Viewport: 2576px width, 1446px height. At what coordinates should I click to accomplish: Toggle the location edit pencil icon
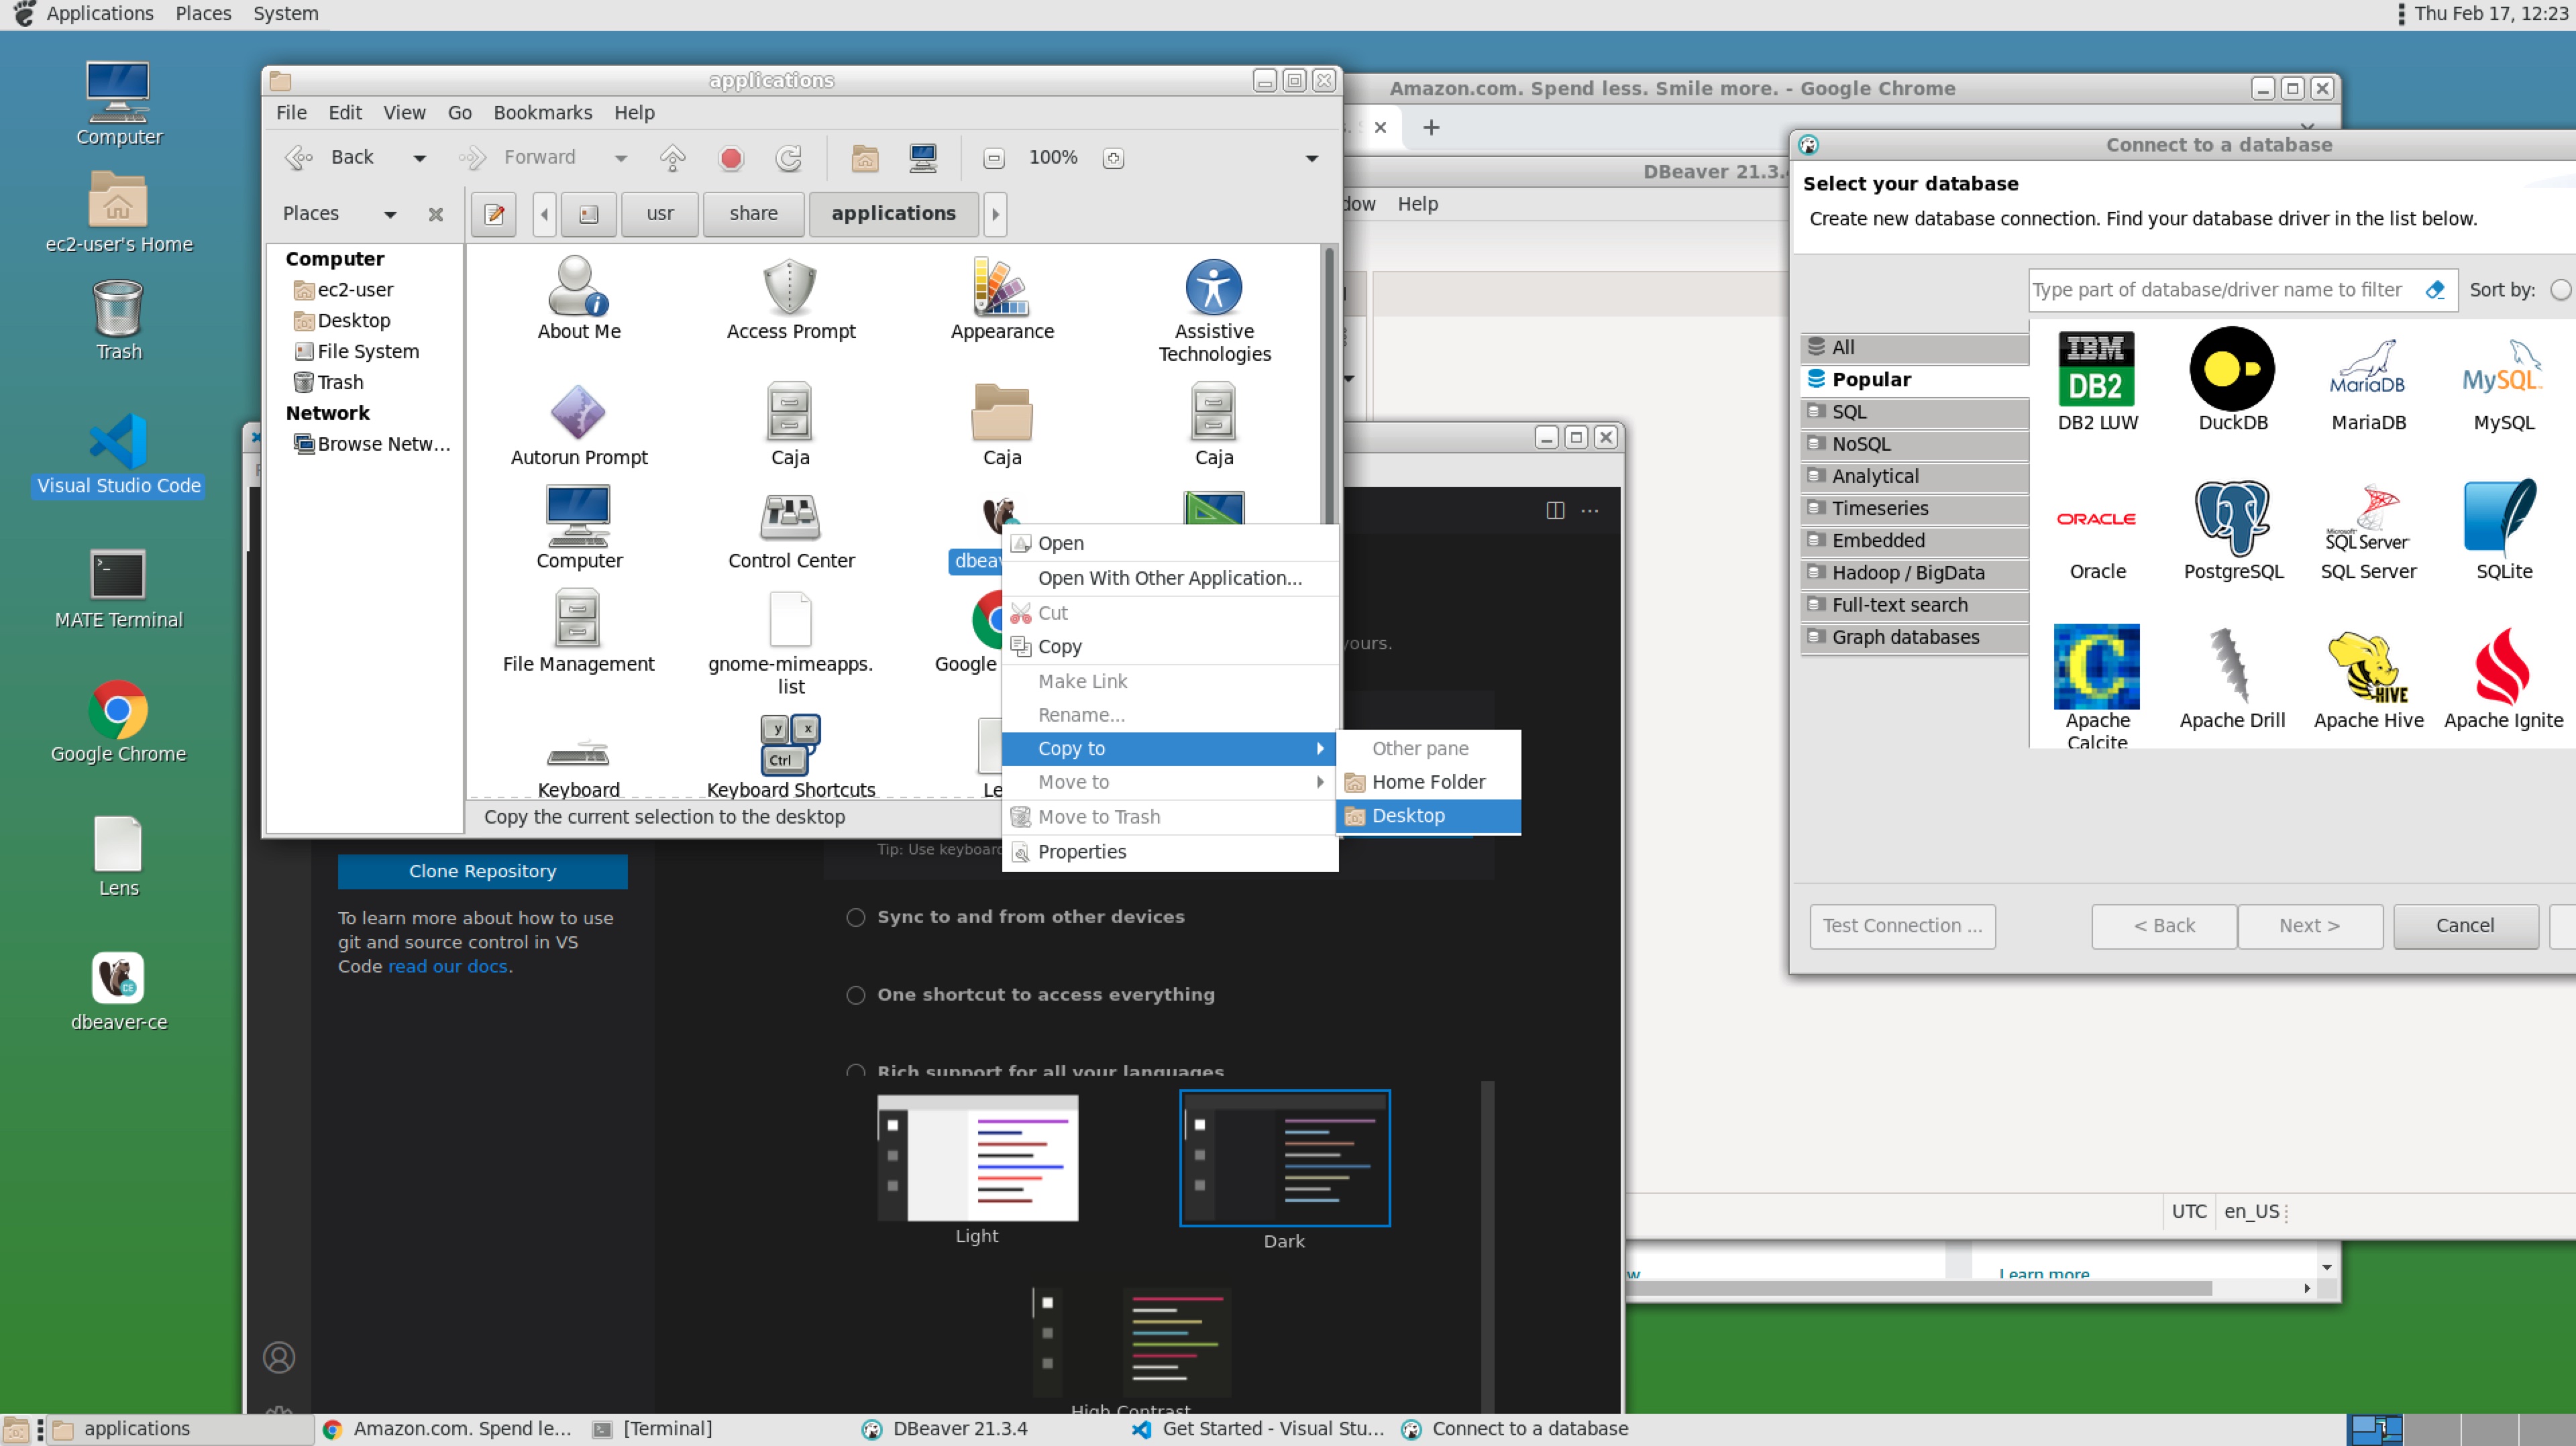point(494,214)
